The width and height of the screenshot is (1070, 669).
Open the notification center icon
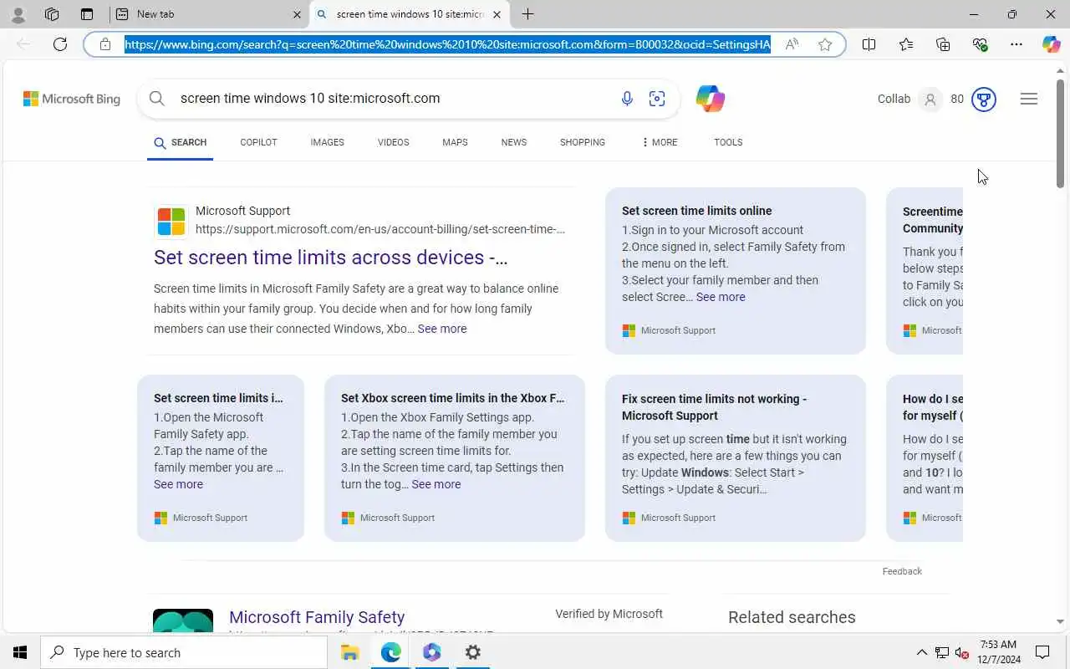[1042, 652]
